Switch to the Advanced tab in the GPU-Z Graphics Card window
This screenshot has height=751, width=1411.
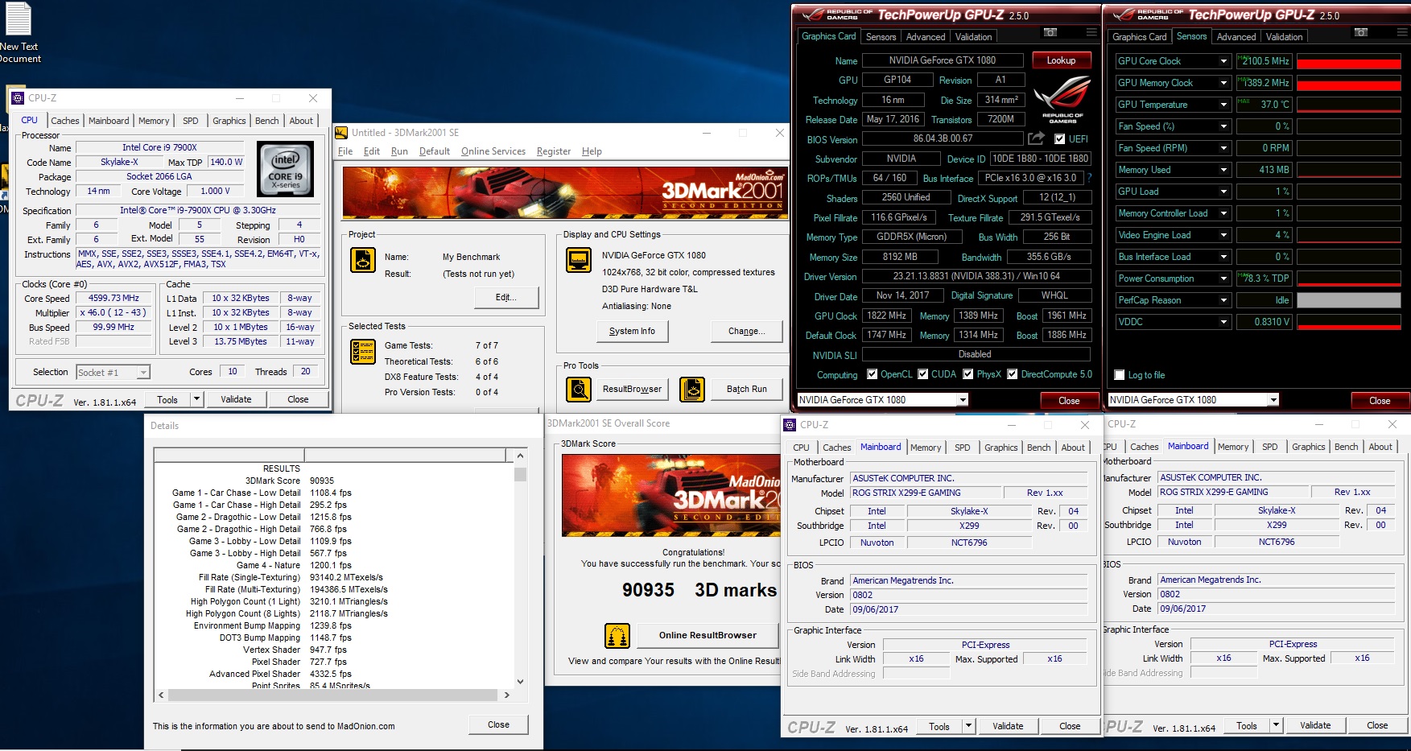pos(926,37)
